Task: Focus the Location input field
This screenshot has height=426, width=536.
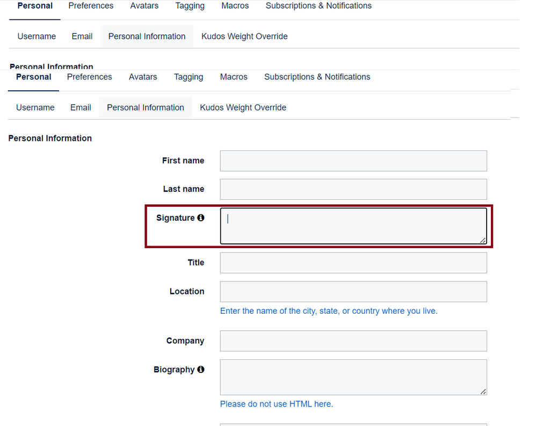Action: click(x=353, y=291)
